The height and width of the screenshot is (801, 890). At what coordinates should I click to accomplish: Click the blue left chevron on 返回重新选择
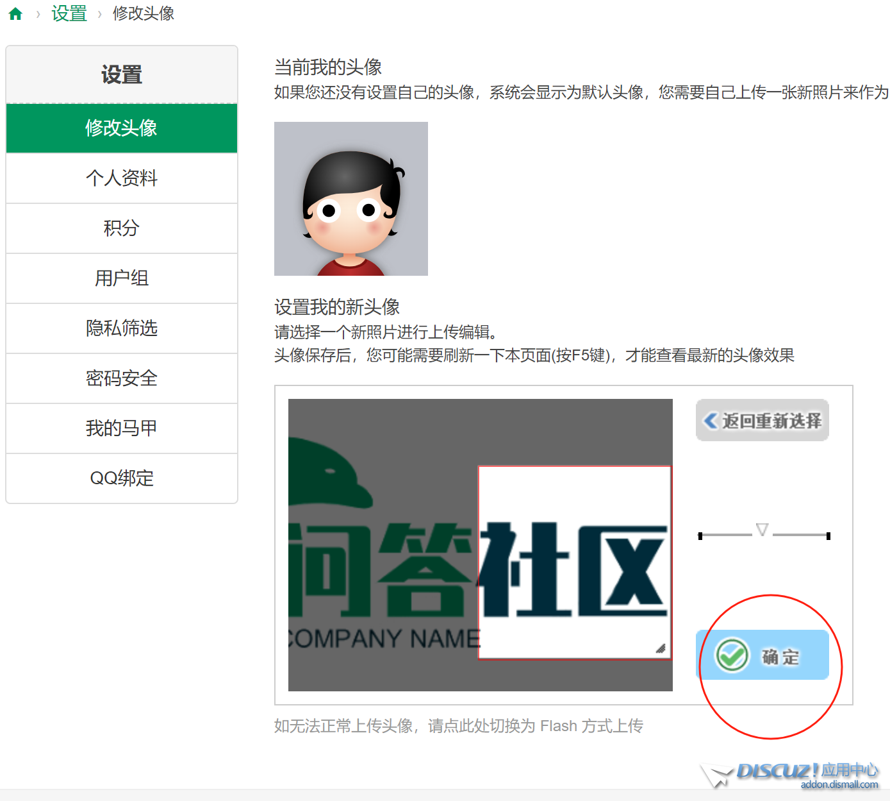click(x=711, y=421)
